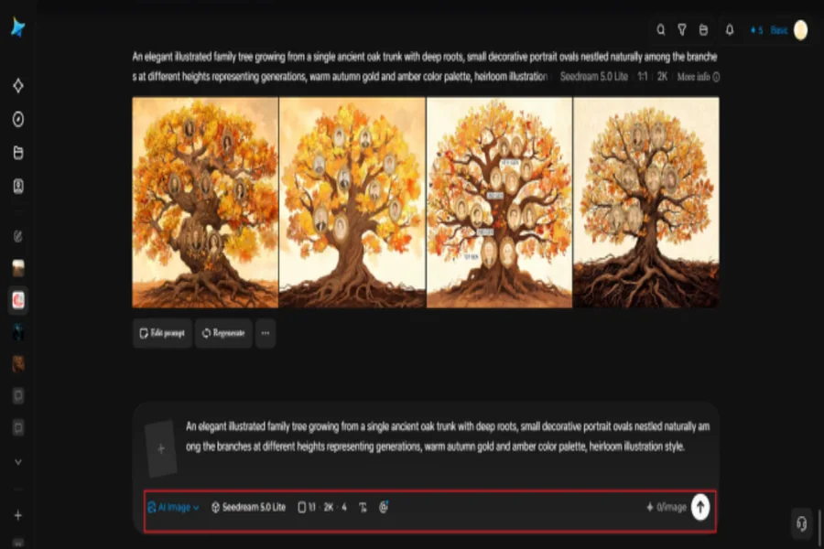
Task: Open the portrait avatar sidebar icon
Action: pyautogui.click(x=18, y=187)
